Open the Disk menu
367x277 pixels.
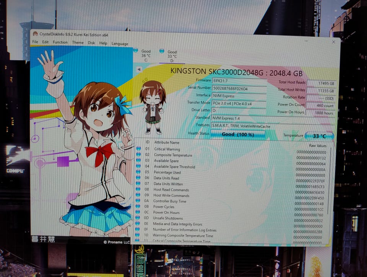click(91, 43)
